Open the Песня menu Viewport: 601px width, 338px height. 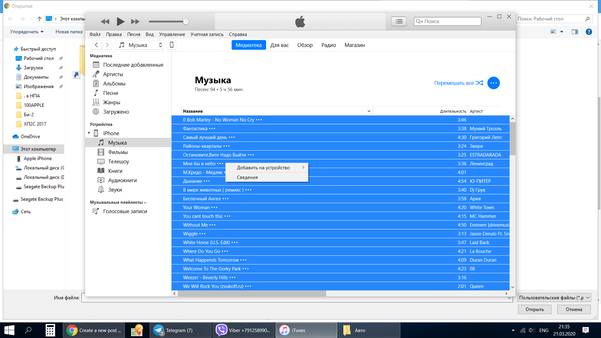[134, 34]
